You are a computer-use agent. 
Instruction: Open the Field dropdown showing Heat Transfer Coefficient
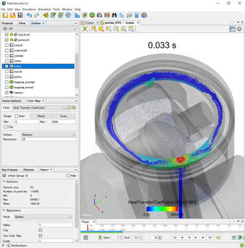[x=39, y=107]
